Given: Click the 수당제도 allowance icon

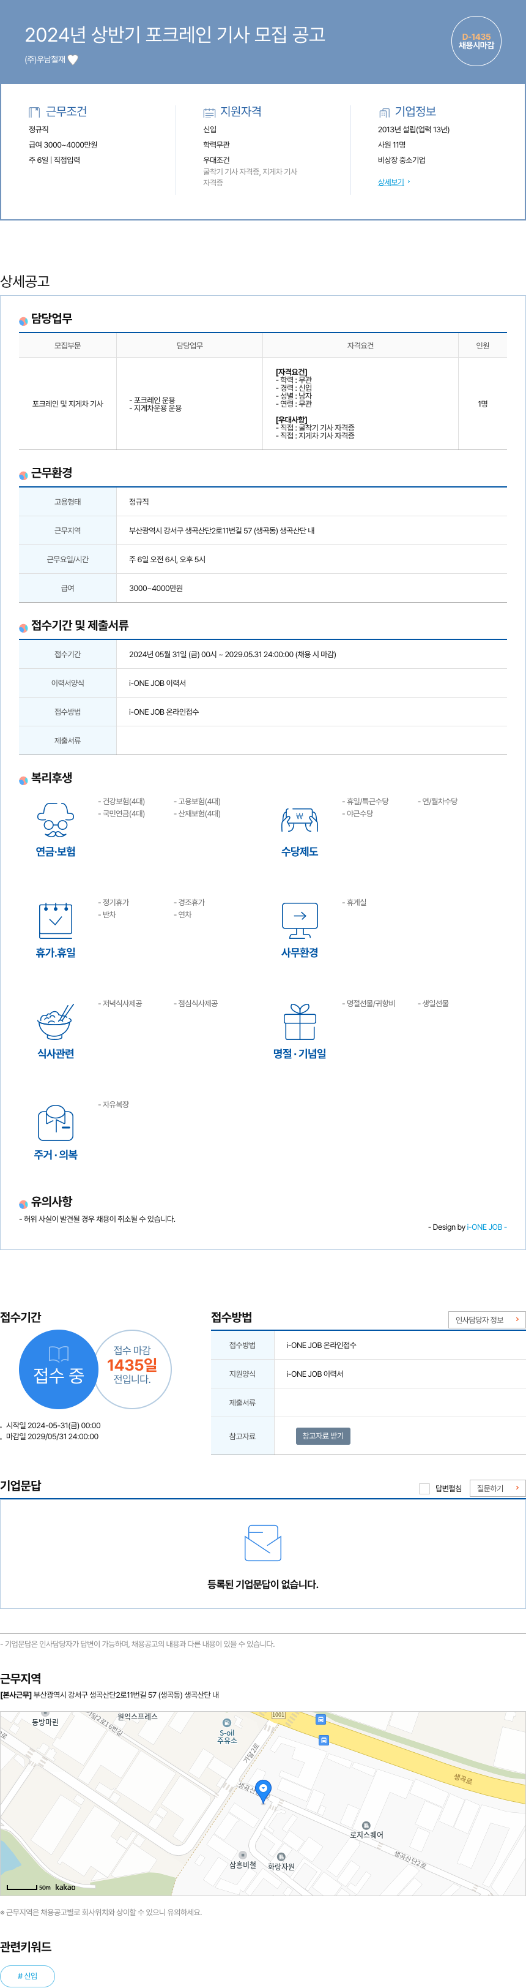Looking at the screenshot, I should pyautogui.click(x=299, y=819).
